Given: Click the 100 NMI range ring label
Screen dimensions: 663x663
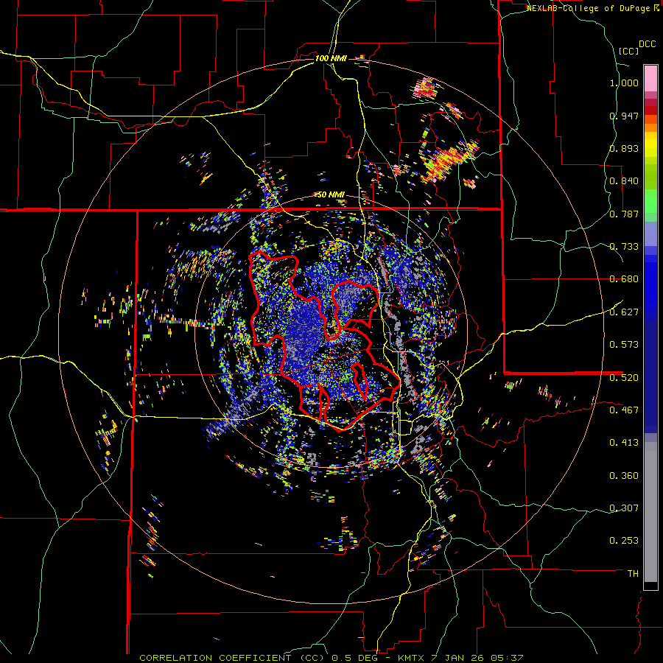Looking at the screenshot, I should tap(331, 58).
